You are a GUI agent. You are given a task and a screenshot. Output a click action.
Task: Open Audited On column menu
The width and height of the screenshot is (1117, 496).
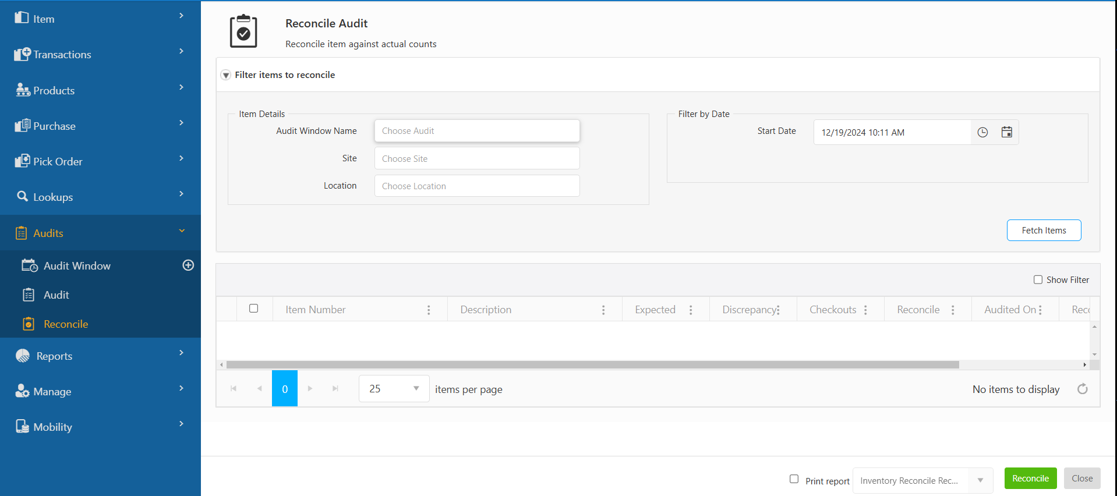[1040, 310]
